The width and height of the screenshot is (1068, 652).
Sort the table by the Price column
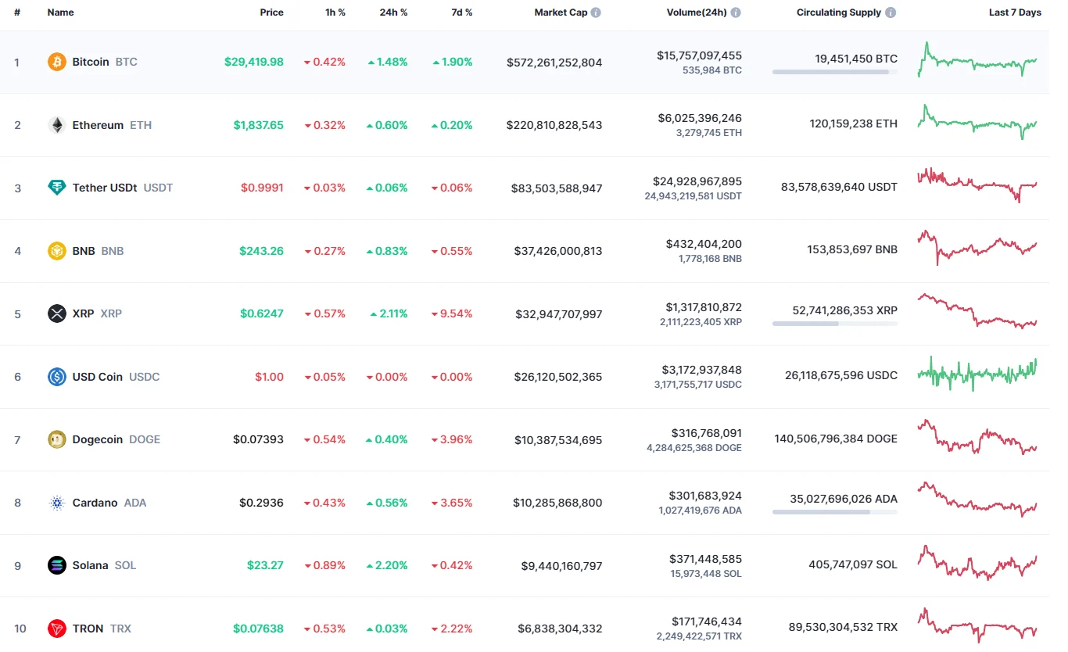(x=271, y=12)
